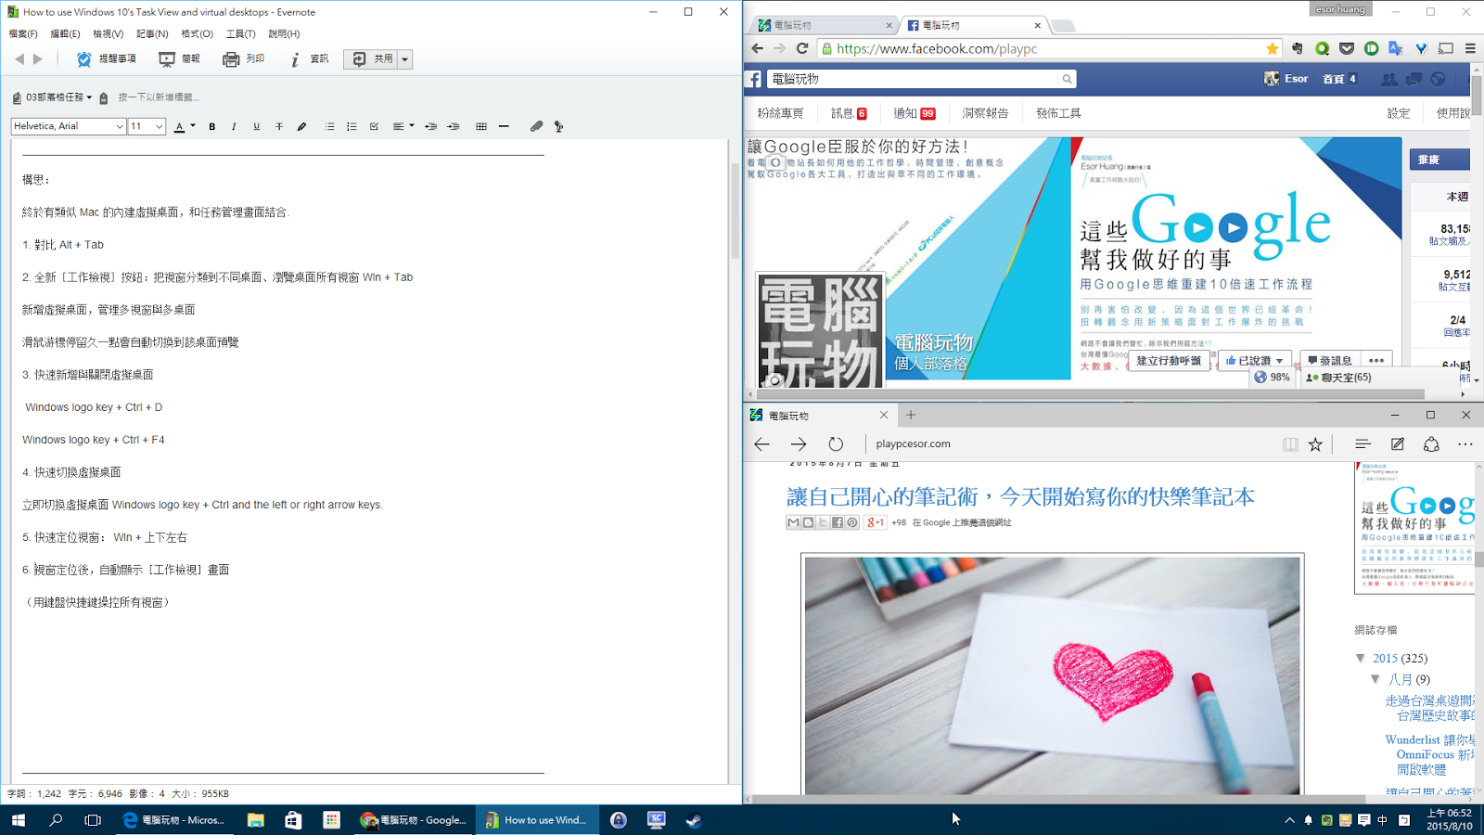Click the Evernote Web Clipper extension in Chrome
1484x835 pixels.
tap(1297, 48)
